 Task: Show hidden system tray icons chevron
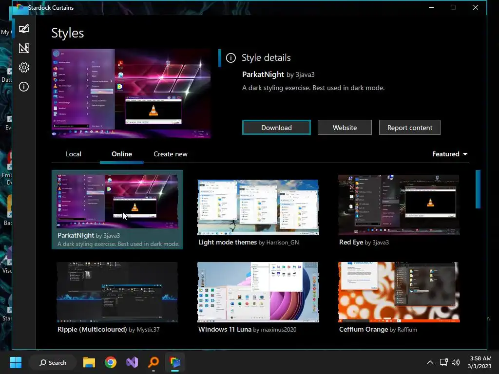(430, 362)
